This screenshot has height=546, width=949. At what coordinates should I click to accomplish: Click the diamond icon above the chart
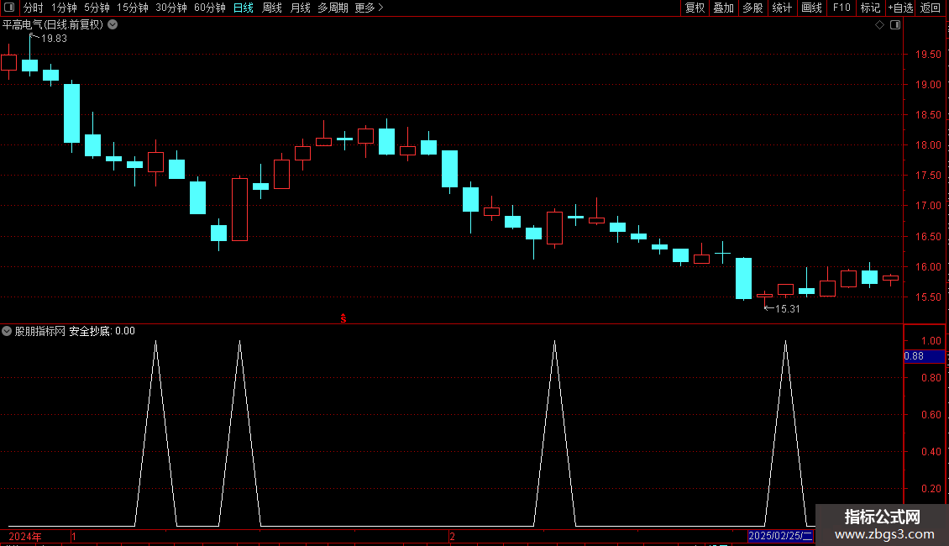880,25
